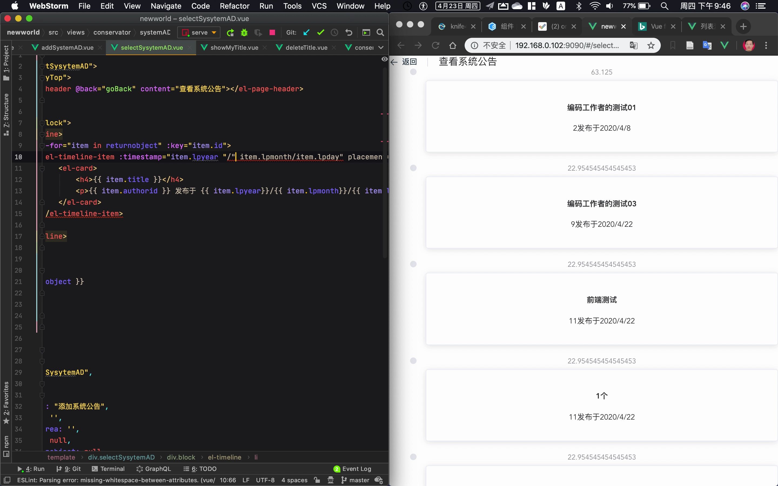The width and height of the screenshot is (778, 486).
Task: Open the serve run configuration dropdown
Action: tap(213, 32)
